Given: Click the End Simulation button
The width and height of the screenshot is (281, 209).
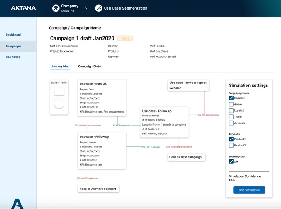Looking at the screenshot, I should 249,190.
